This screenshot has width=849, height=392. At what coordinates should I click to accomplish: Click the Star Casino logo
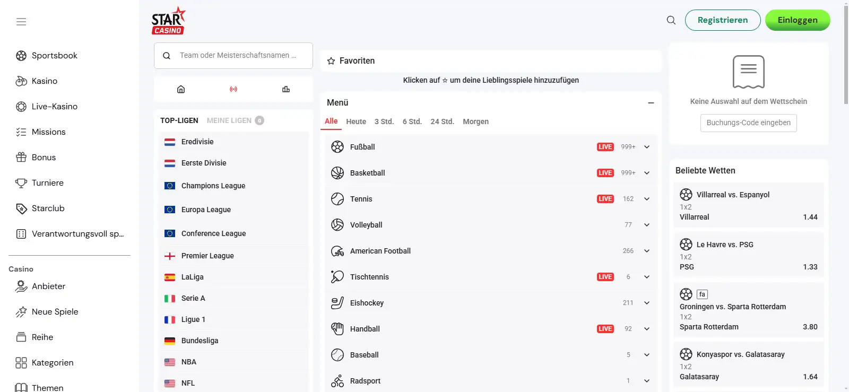point(169,21)
